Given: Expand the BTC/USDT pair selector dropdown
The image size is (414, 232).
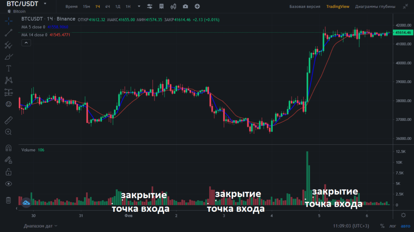Looking at the screenshot, I should [45, 4].
